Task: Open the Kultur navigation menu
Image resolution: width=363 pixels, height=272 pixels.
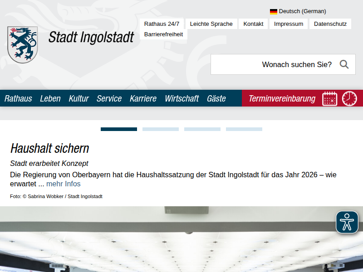Action: 79,98
